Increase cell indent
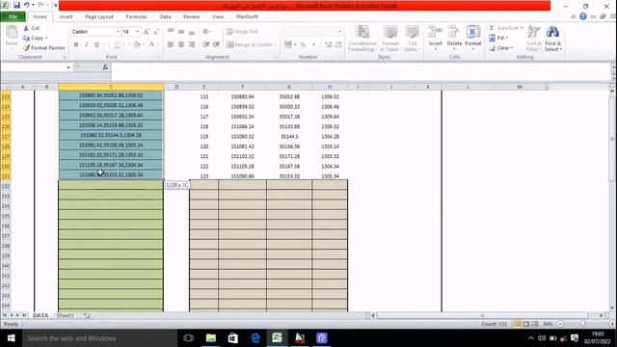This screenshot has height=347, width=617. [216, 44]
